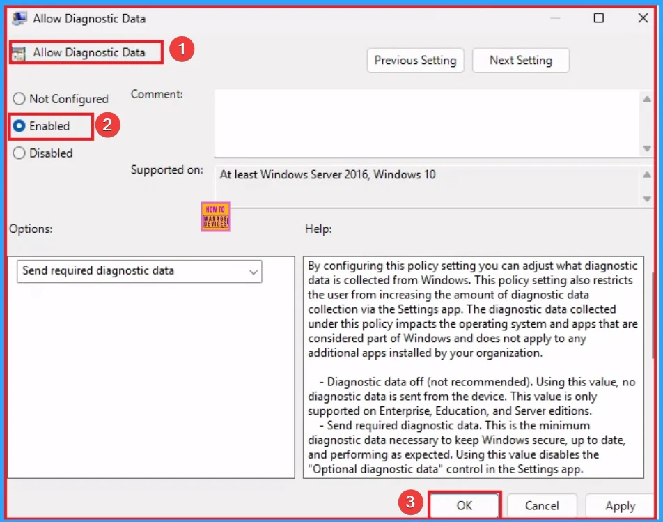Image resolution: width=663 pixels, height=522 pixels.
Task: Go to Previous Setting
Action: 415,61
